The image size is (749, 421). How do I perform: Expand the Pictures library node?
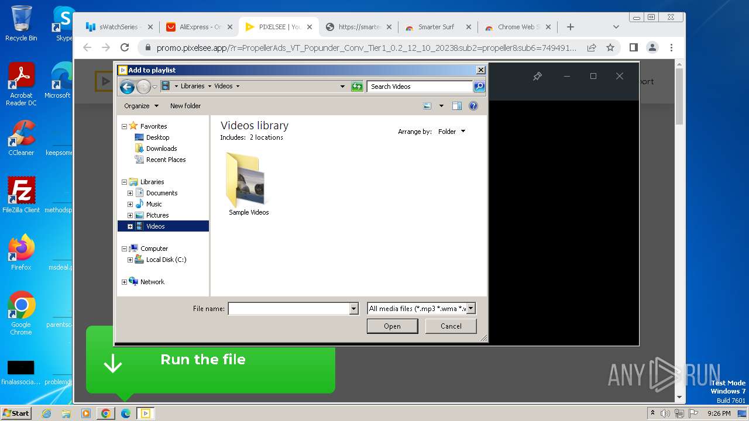(130, 215)
